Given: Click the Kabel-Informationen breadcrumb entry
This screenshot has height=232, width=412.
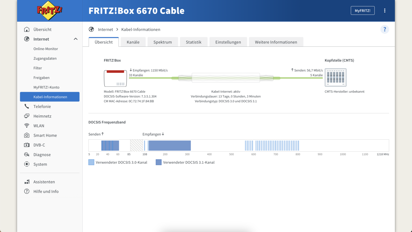Looking at the screenshot, I should [141, 29].
